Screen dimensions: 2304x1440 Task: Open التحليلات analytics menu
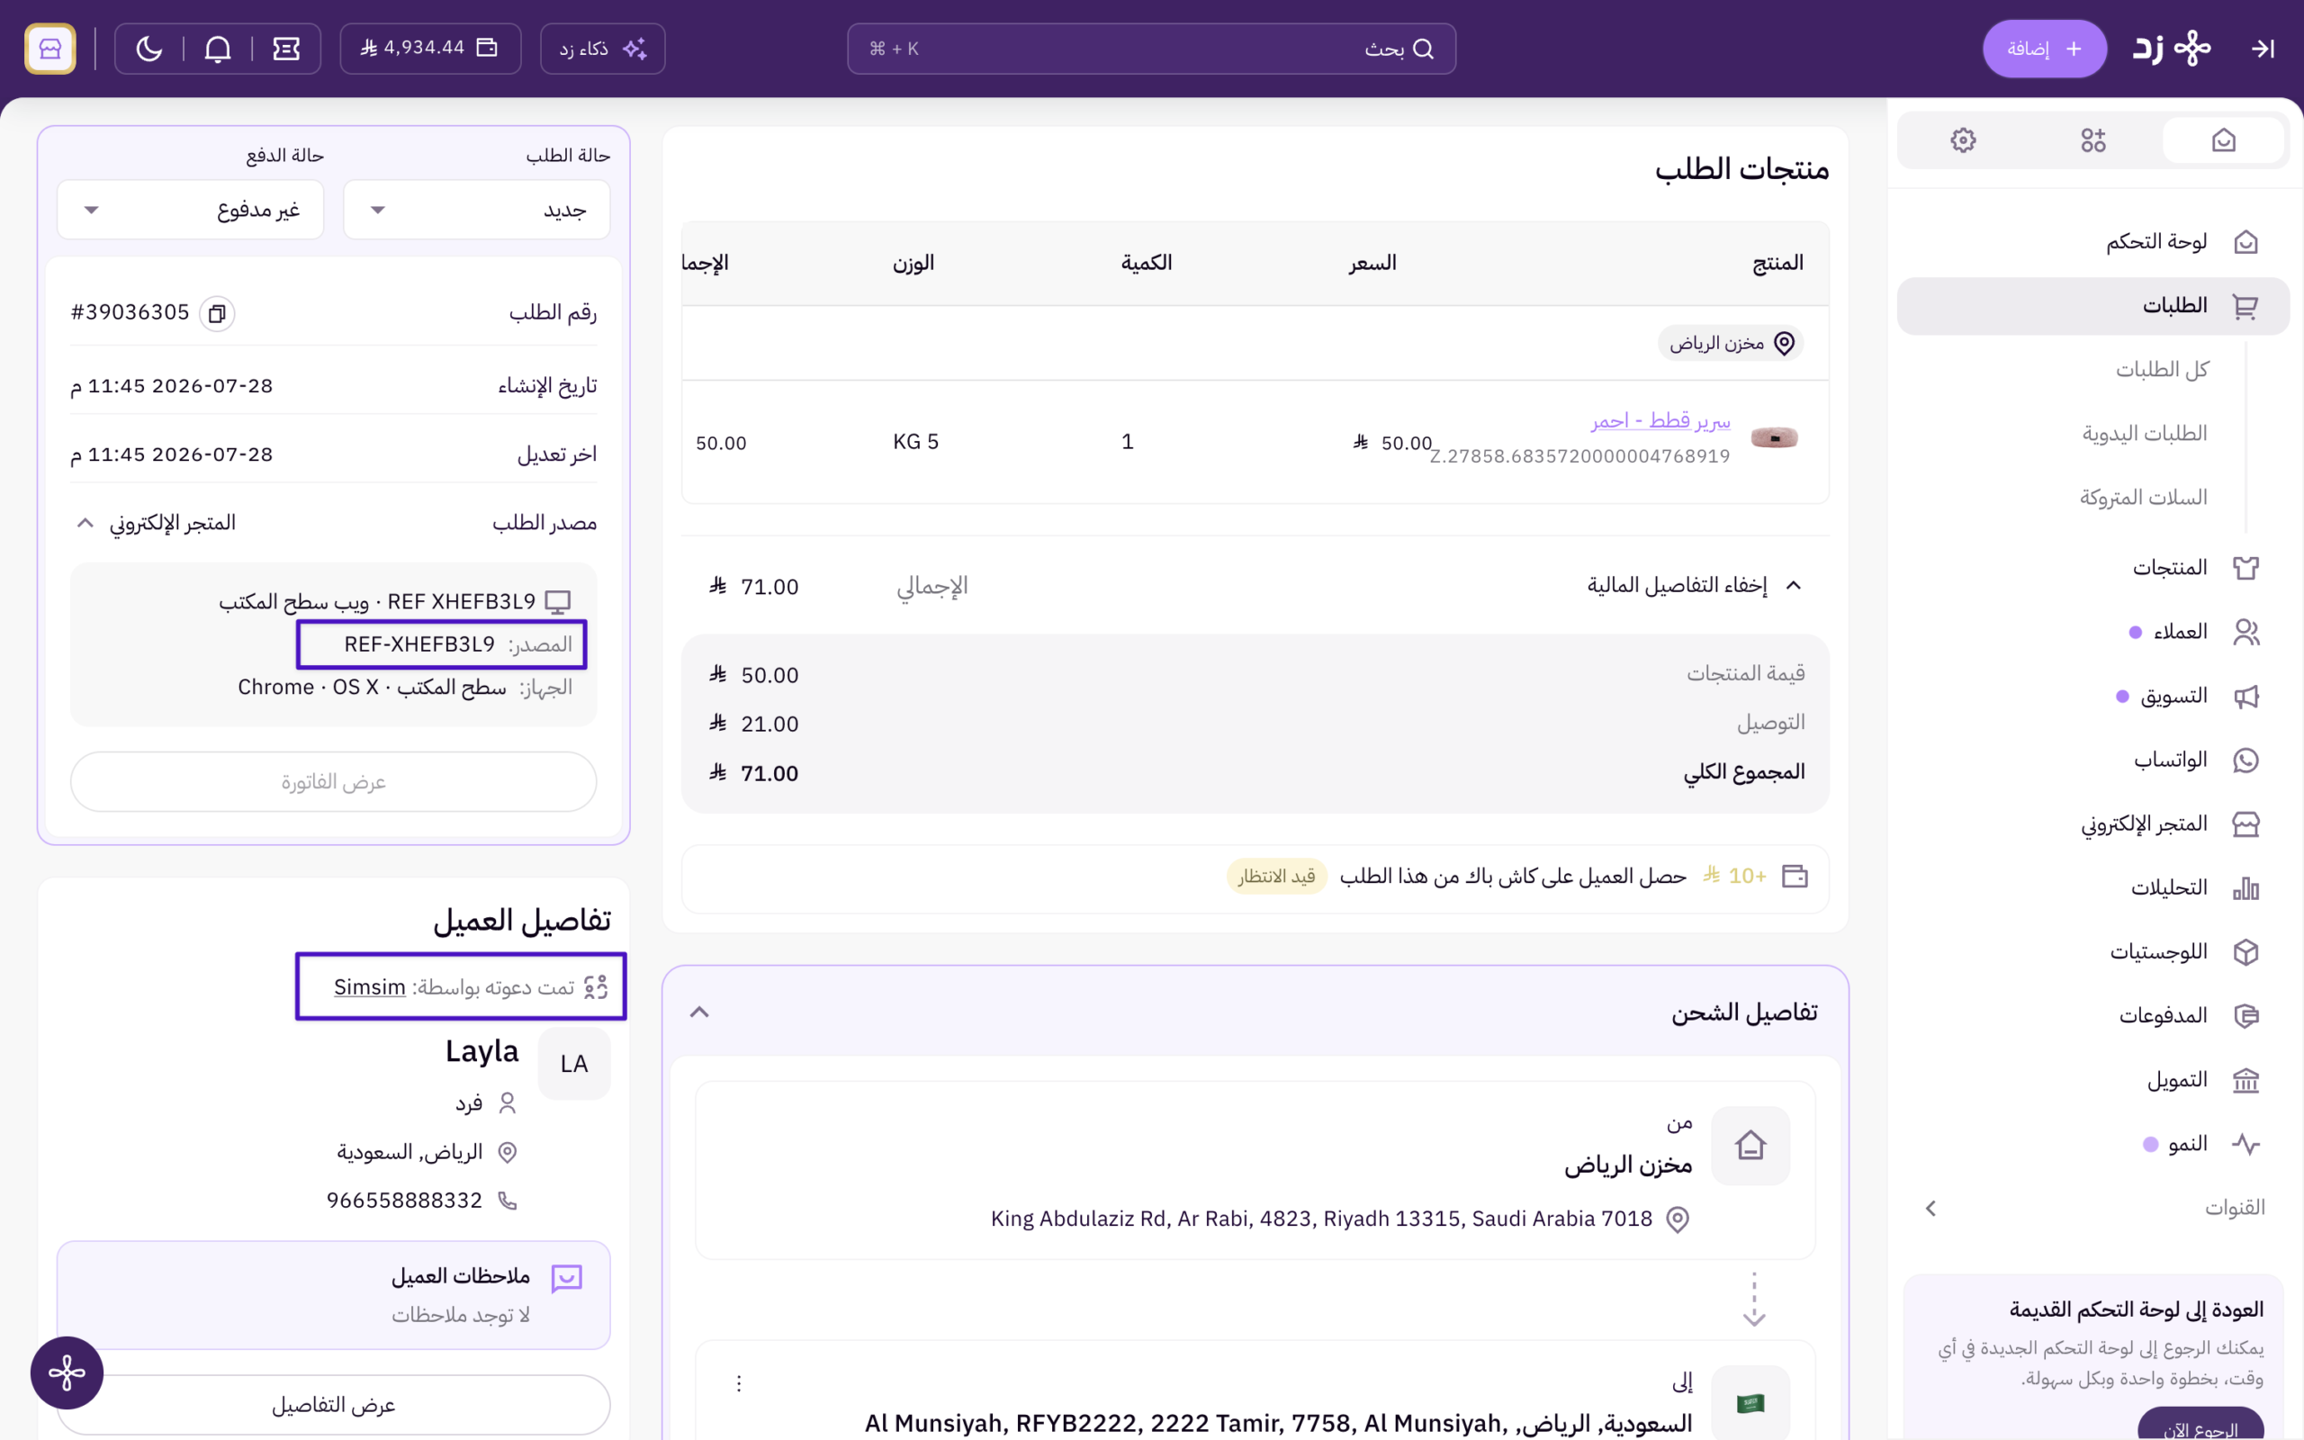pos(2092,887)
